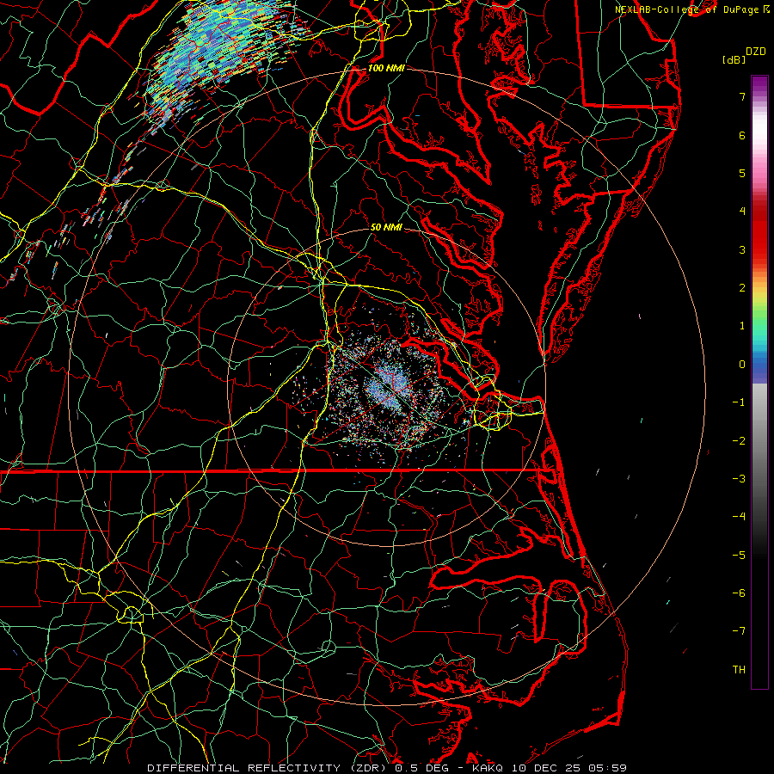Click the -4 value on color scale

(x=739, y=517)
